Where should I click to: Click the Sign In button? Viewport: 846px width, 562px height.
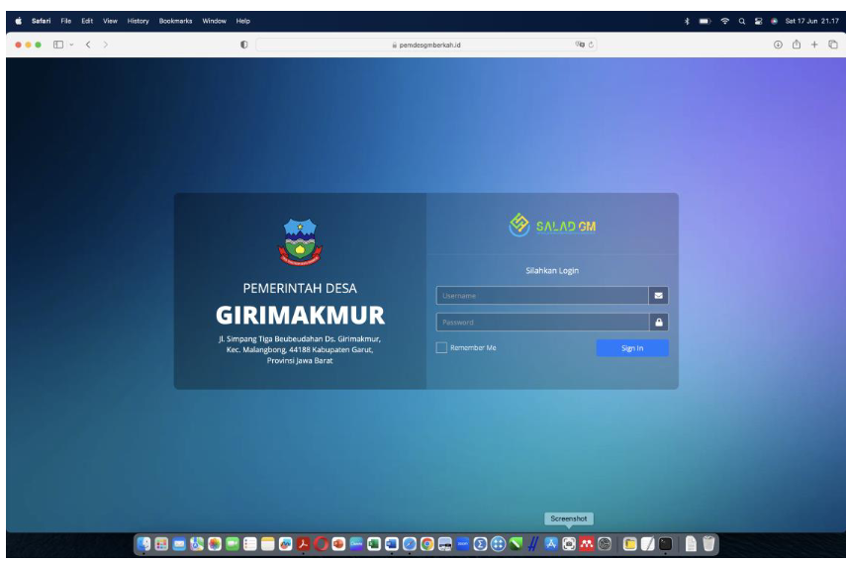click(631, 347)
